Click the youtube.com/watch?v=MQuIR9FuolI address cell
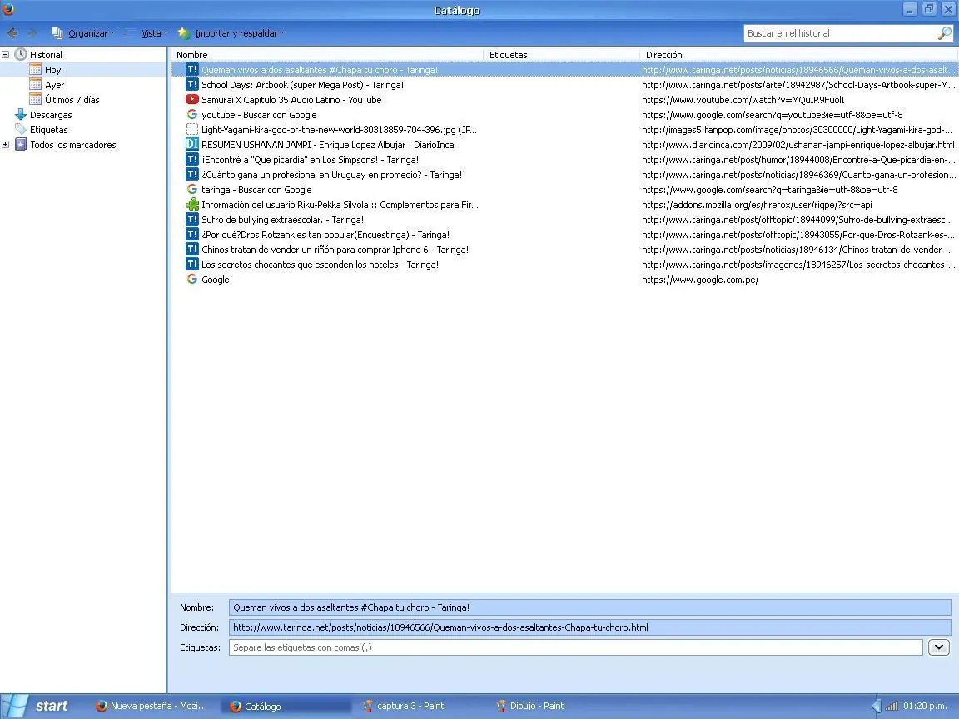This screenshot has width=959, height=719. 743,100
